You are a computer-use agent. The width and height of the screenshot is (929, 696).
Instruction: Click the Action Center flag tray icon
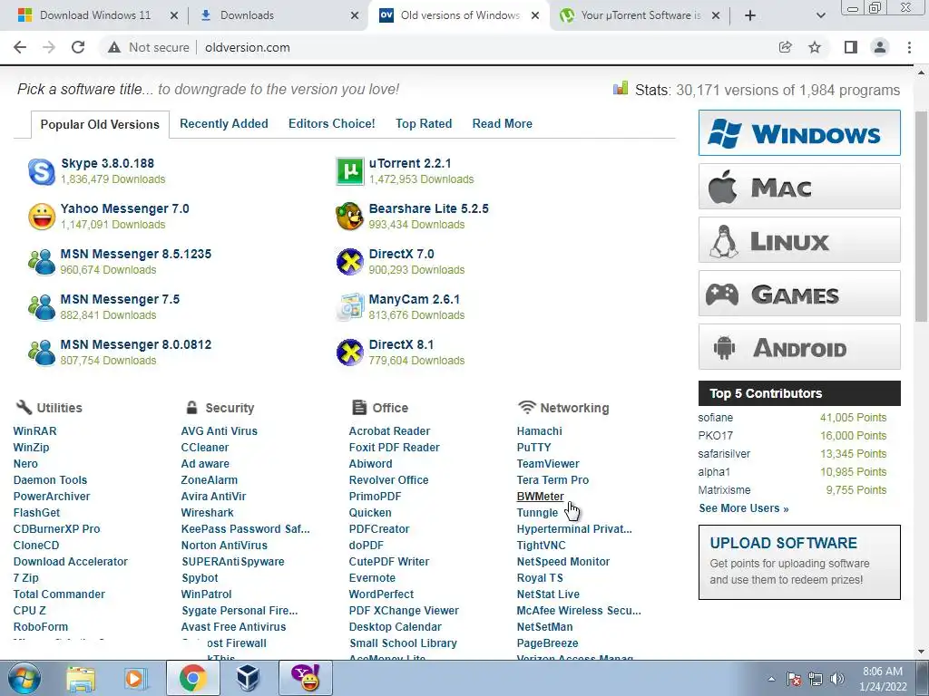[x=794, y=679]
